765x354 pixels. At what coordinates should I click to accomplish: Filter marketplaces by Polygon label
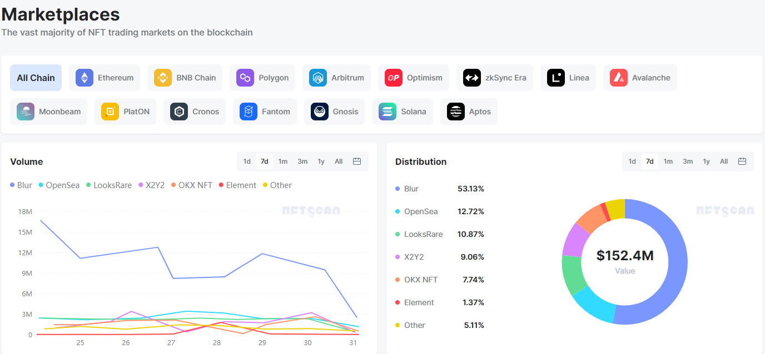[274, 78]
